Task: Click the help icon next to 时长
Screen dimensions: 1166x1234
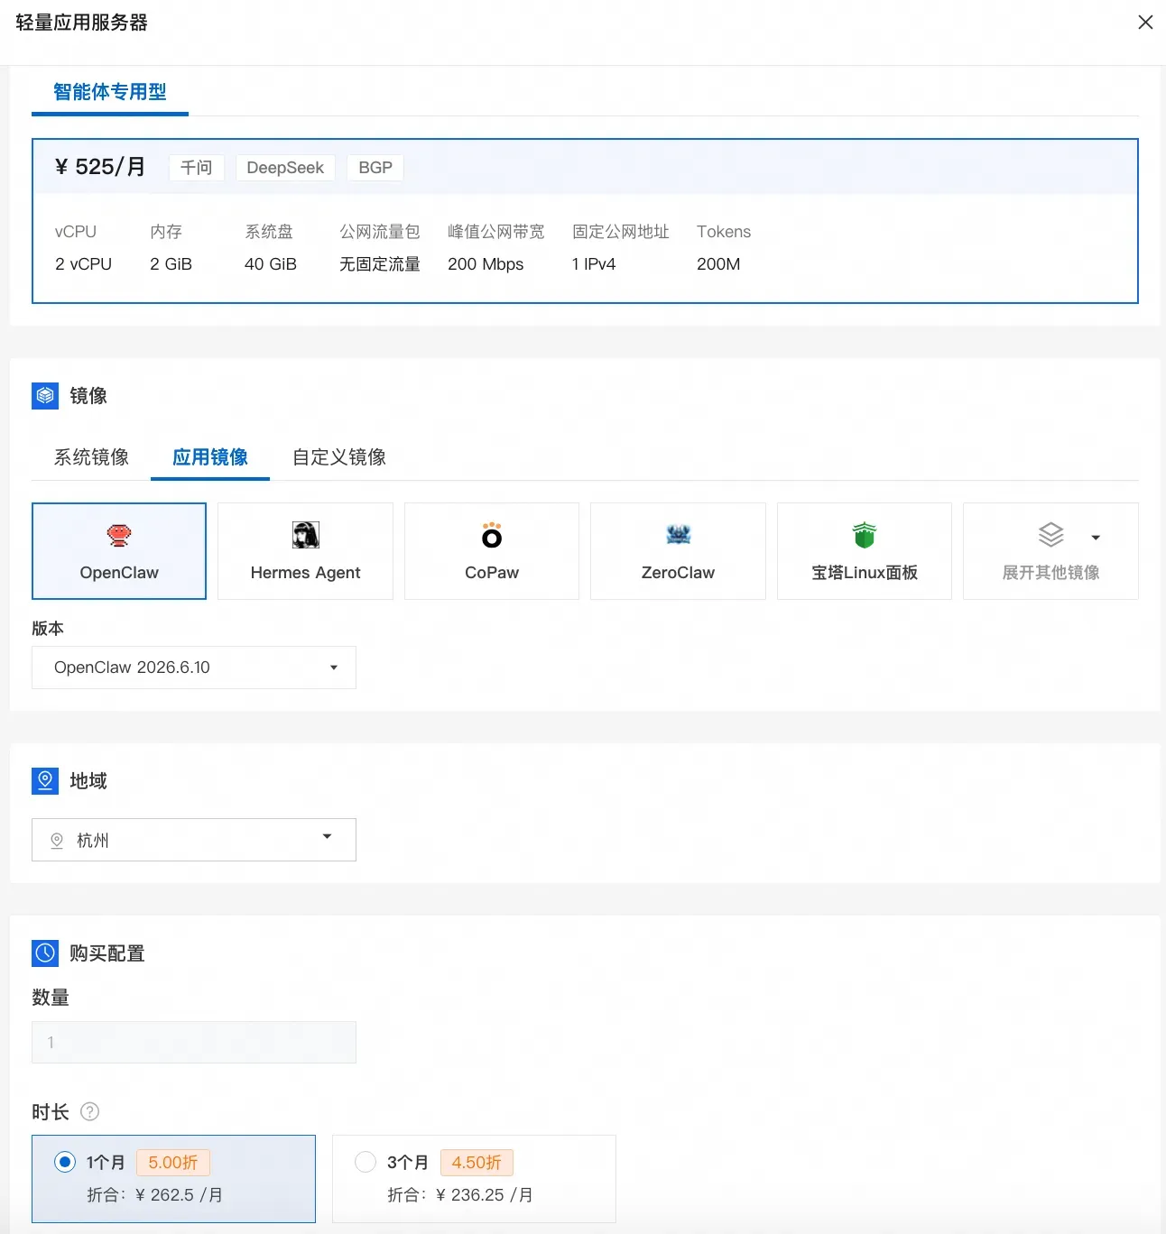Action: pos(89,1111)
